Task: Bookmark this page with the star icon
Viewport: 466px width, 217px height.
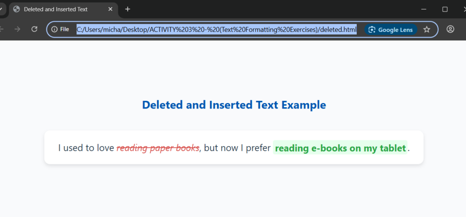Action: pos(426,30)
